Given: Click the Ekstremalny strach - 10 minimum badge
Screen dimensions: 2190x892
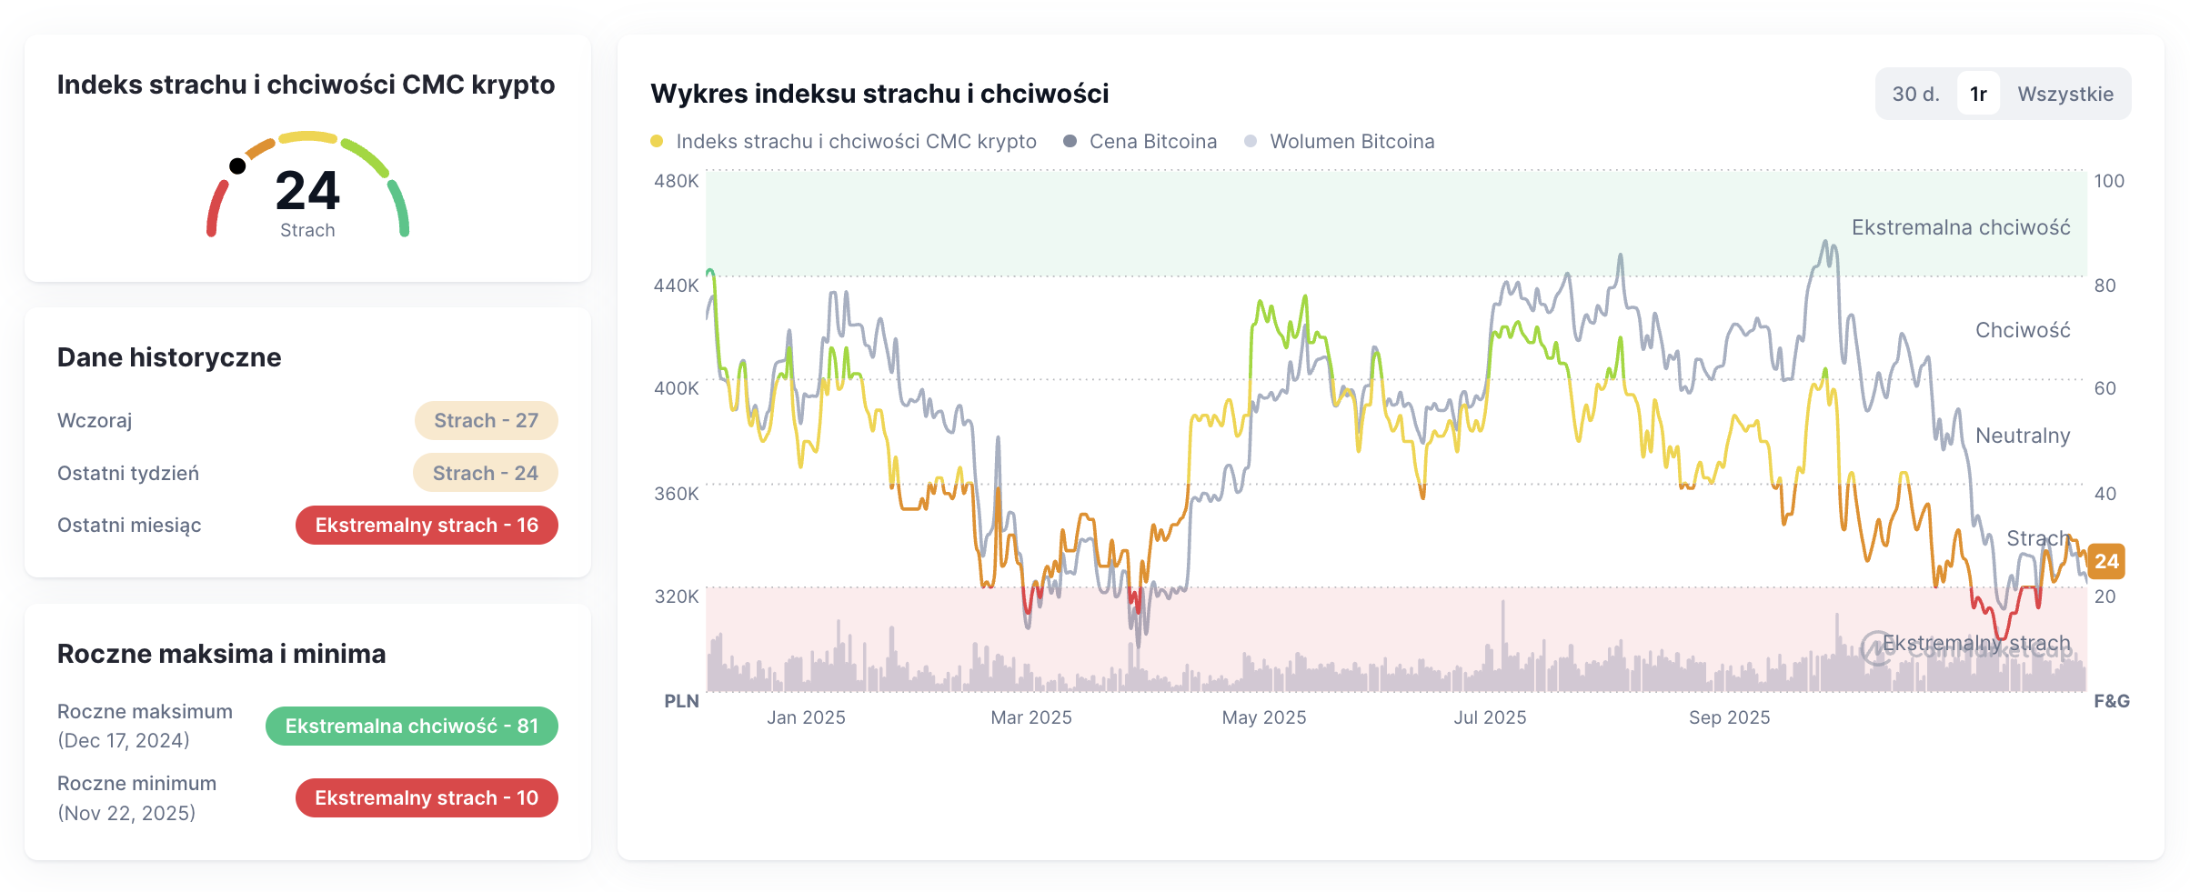Looking at the screenshot, I should coord(426,797).
